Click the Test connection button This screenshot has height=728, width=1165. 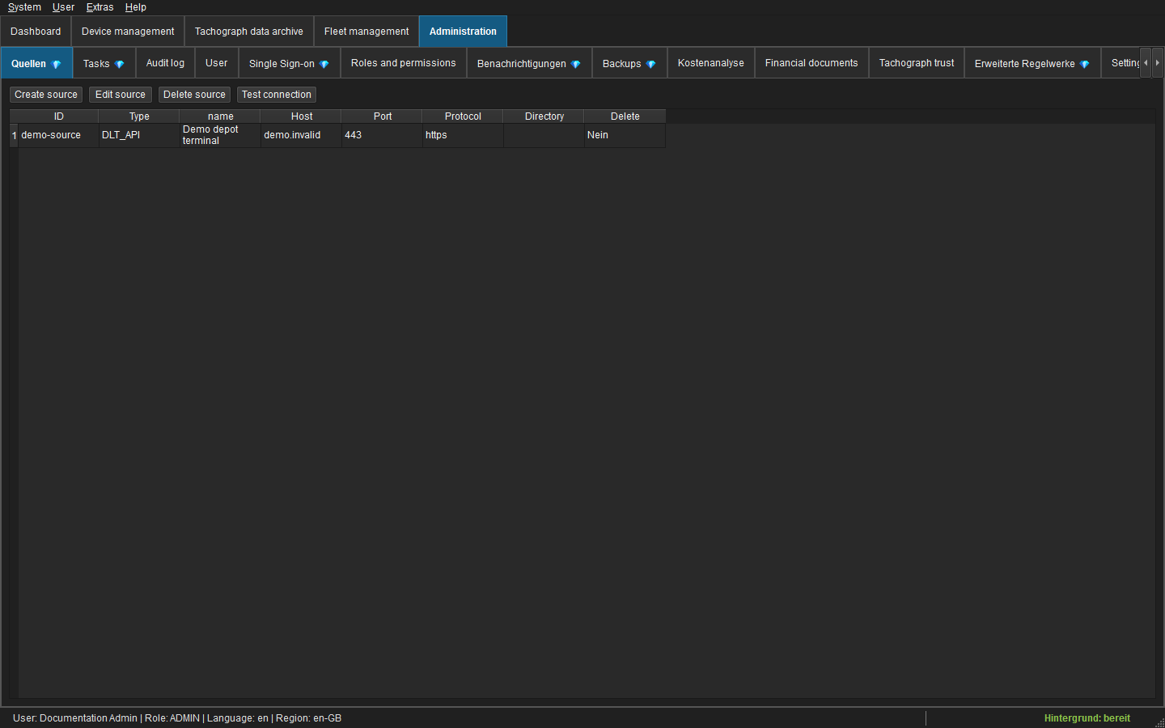277,95
